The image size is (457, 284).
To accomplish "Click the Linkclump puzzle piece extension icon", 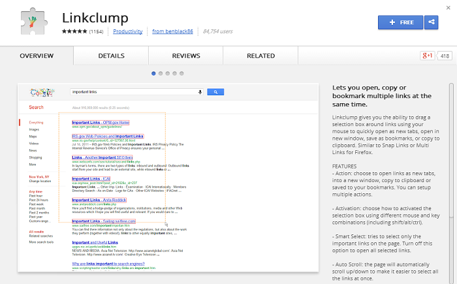I will [x=34, y=22].
